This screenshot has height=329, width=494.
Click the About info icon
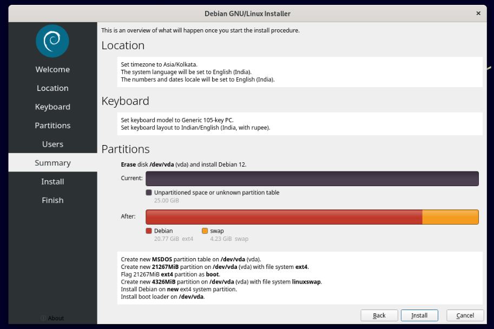[x=44, y=318]
